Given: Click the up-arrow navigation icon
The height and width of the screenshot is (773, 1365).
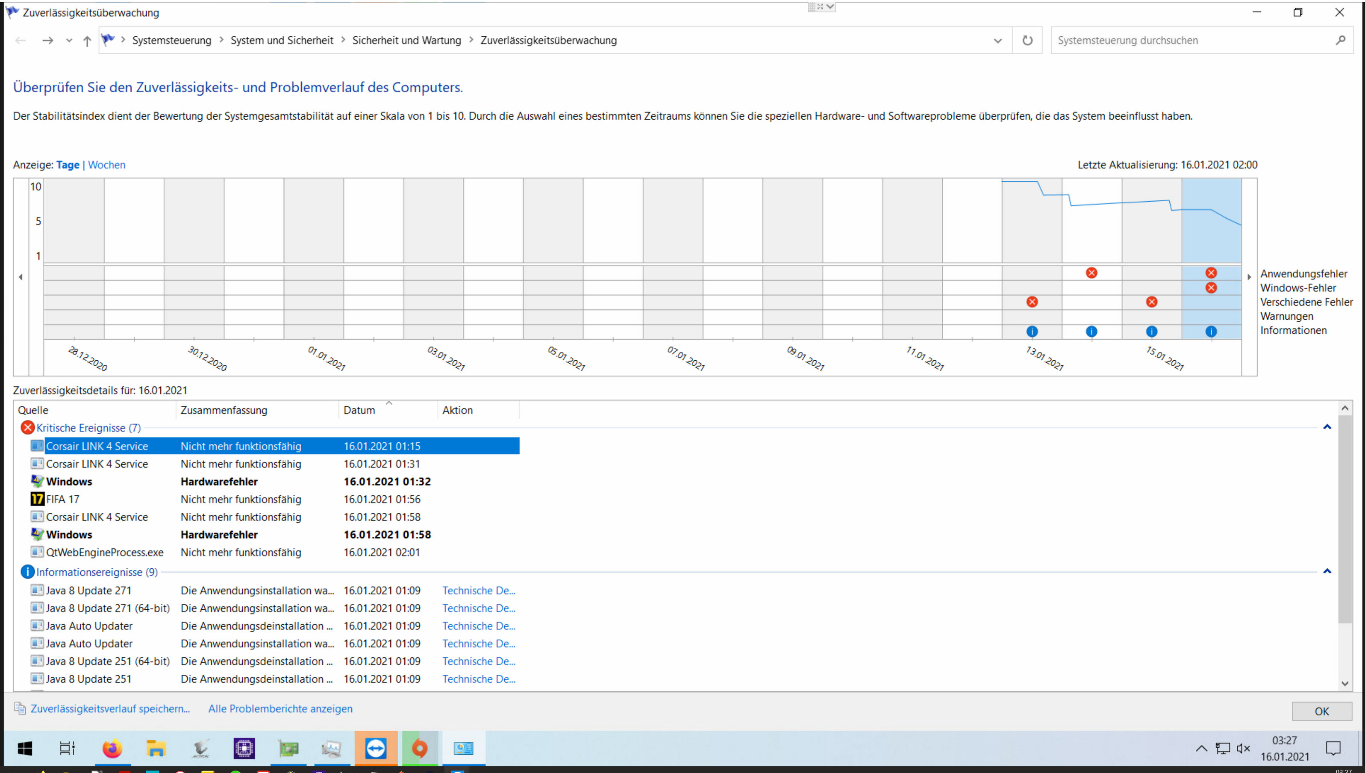Looking at the screenshot, I should [87, 40].
